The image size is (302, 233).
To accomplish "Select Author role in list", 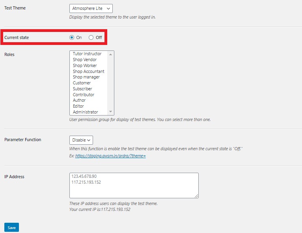I will [79, 100].
